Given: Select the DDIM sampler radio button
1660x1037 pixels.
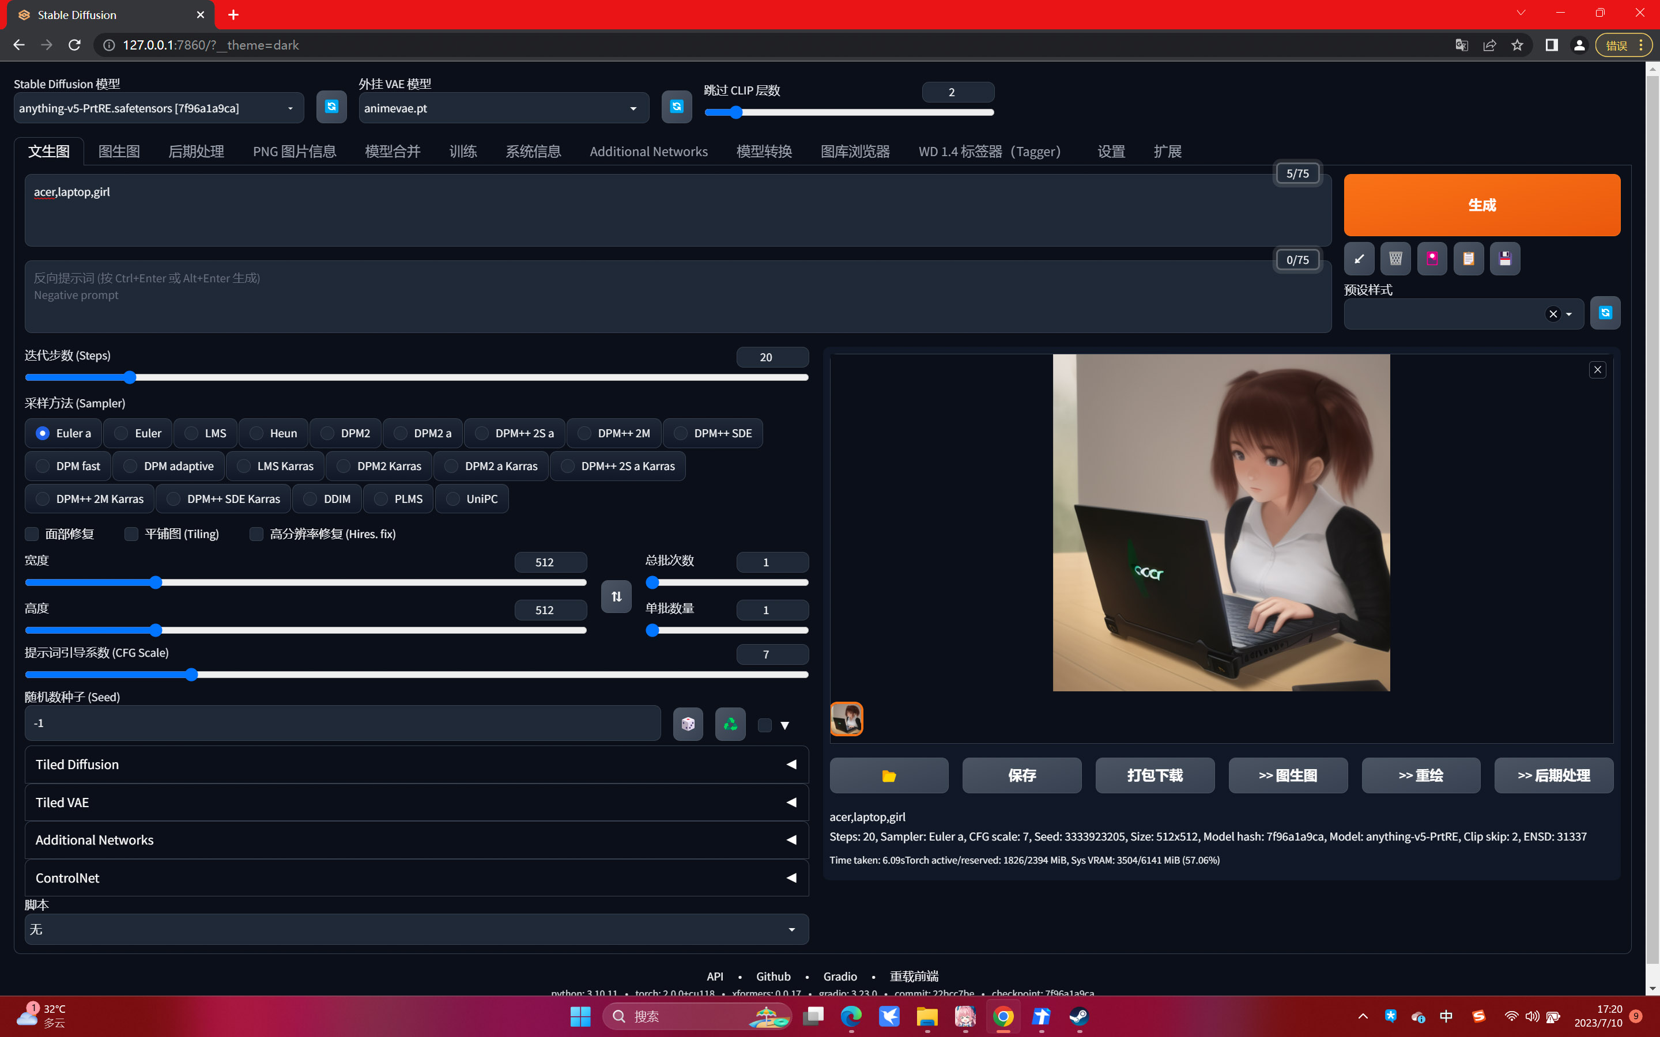Looking at the screenshot, I should (x=310, y=498).
